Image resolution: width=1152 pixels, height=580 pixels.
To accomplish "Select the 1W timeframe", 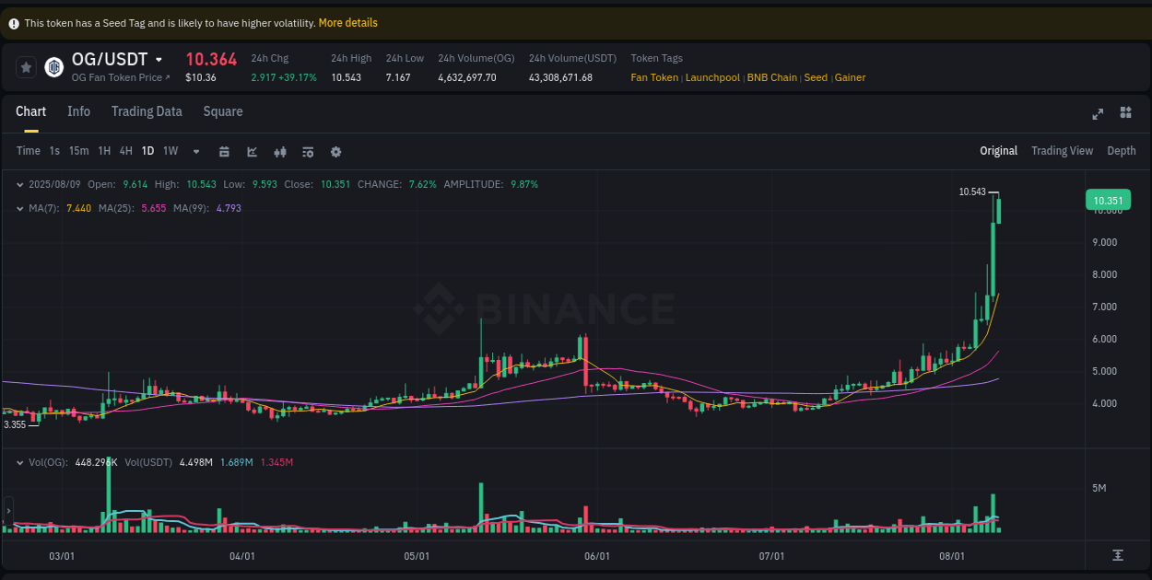I will point(170,150).
